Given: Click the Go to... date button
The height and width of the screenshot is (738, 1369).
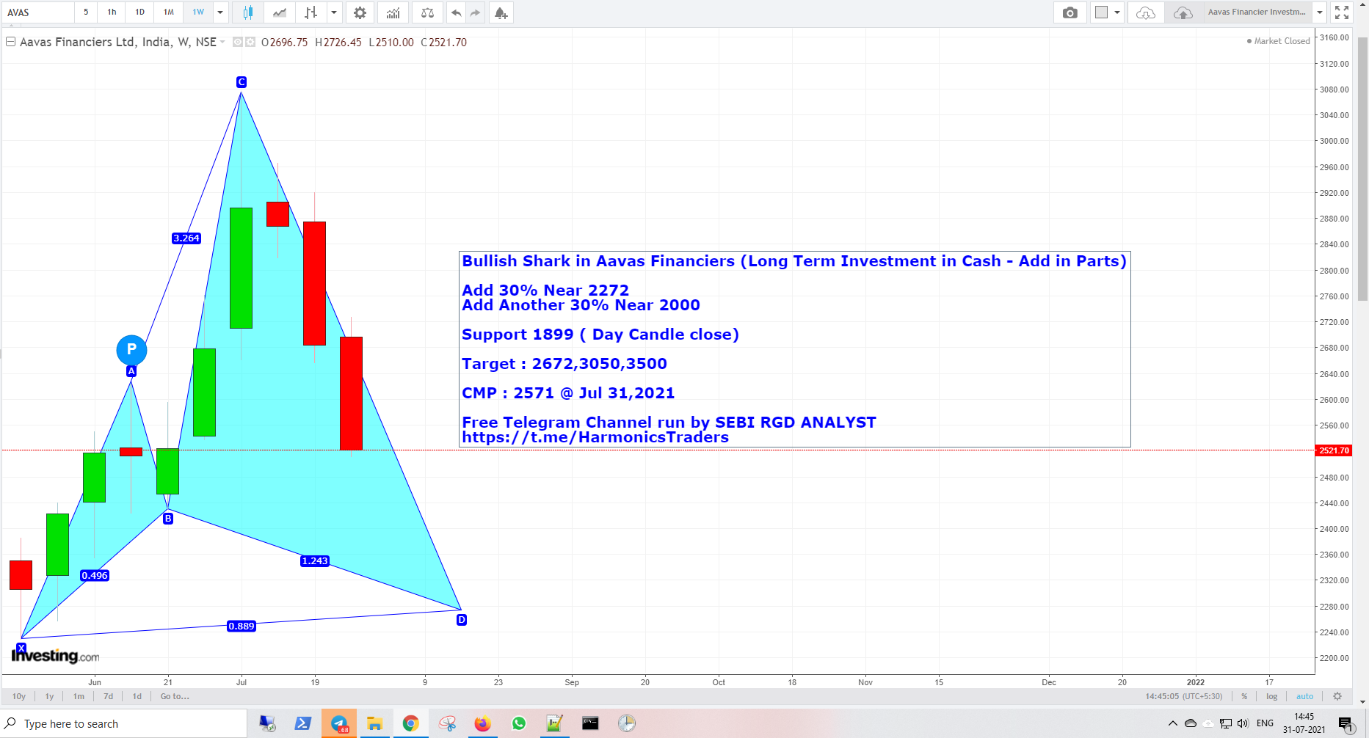Looking at the screenshot, I should [x=174, y=695].
